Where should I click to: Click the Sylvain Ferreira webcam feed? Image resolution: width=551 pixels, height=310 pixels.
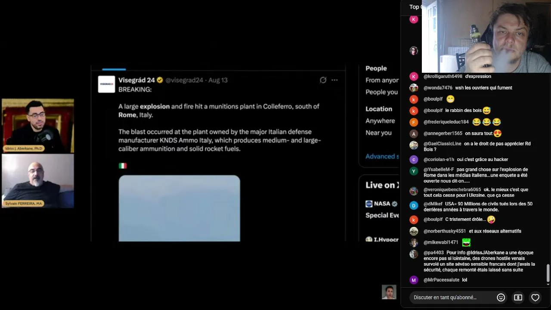click(x=38, y=181)
